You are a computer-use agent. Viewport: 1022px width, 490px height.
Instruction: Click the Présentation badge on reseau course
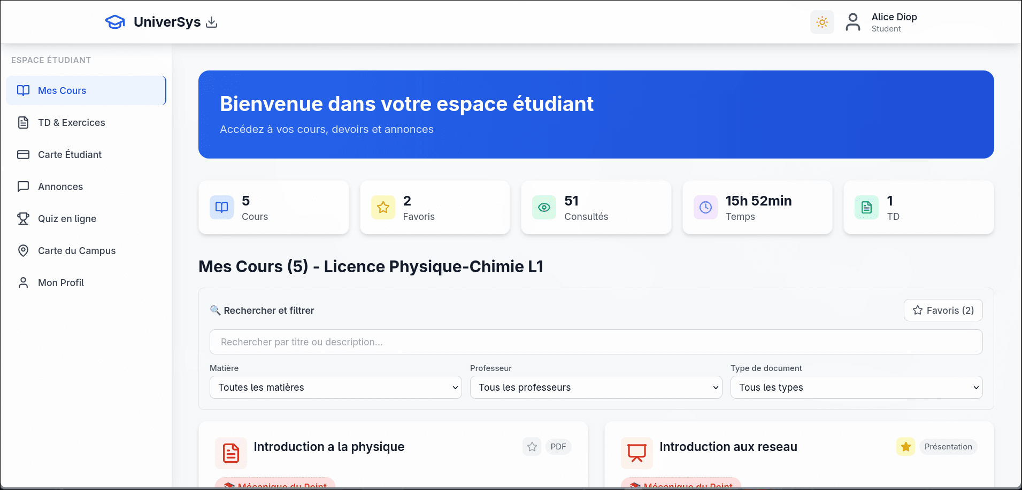point(948,447)
